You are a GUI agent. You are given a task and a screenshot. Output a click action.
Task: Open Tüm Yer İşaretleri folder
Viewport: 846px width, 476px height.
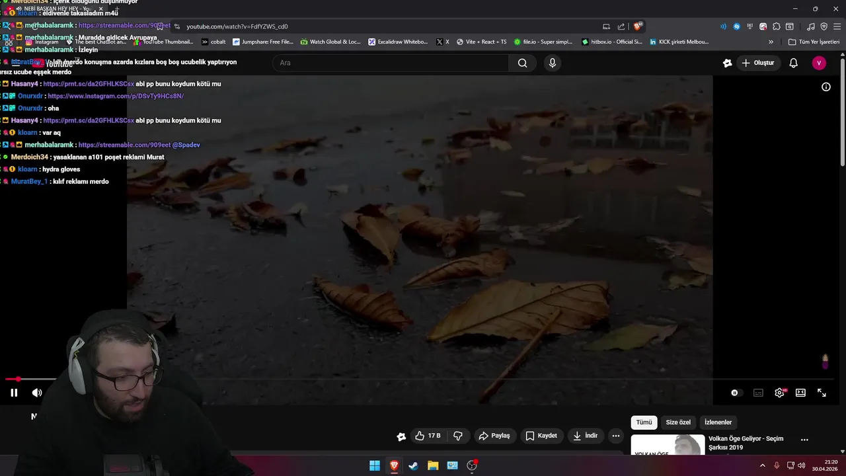click(814, 42)
